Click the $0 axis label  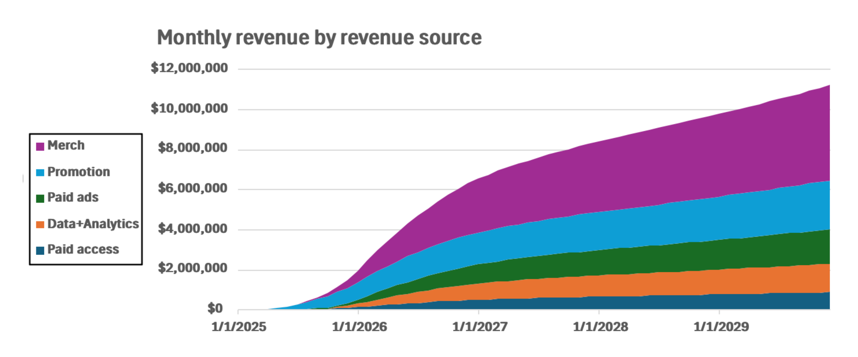click(x=215, y=308)
